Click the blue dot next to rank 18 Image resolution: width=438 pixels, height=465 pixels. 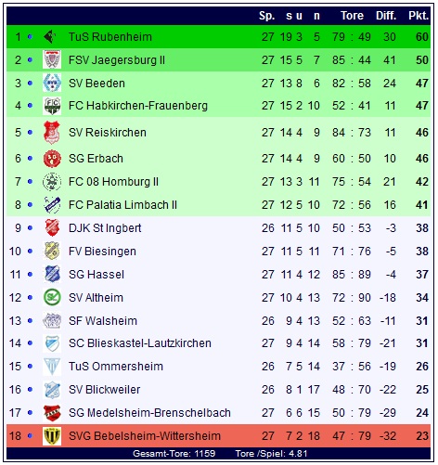coord(30,436)
